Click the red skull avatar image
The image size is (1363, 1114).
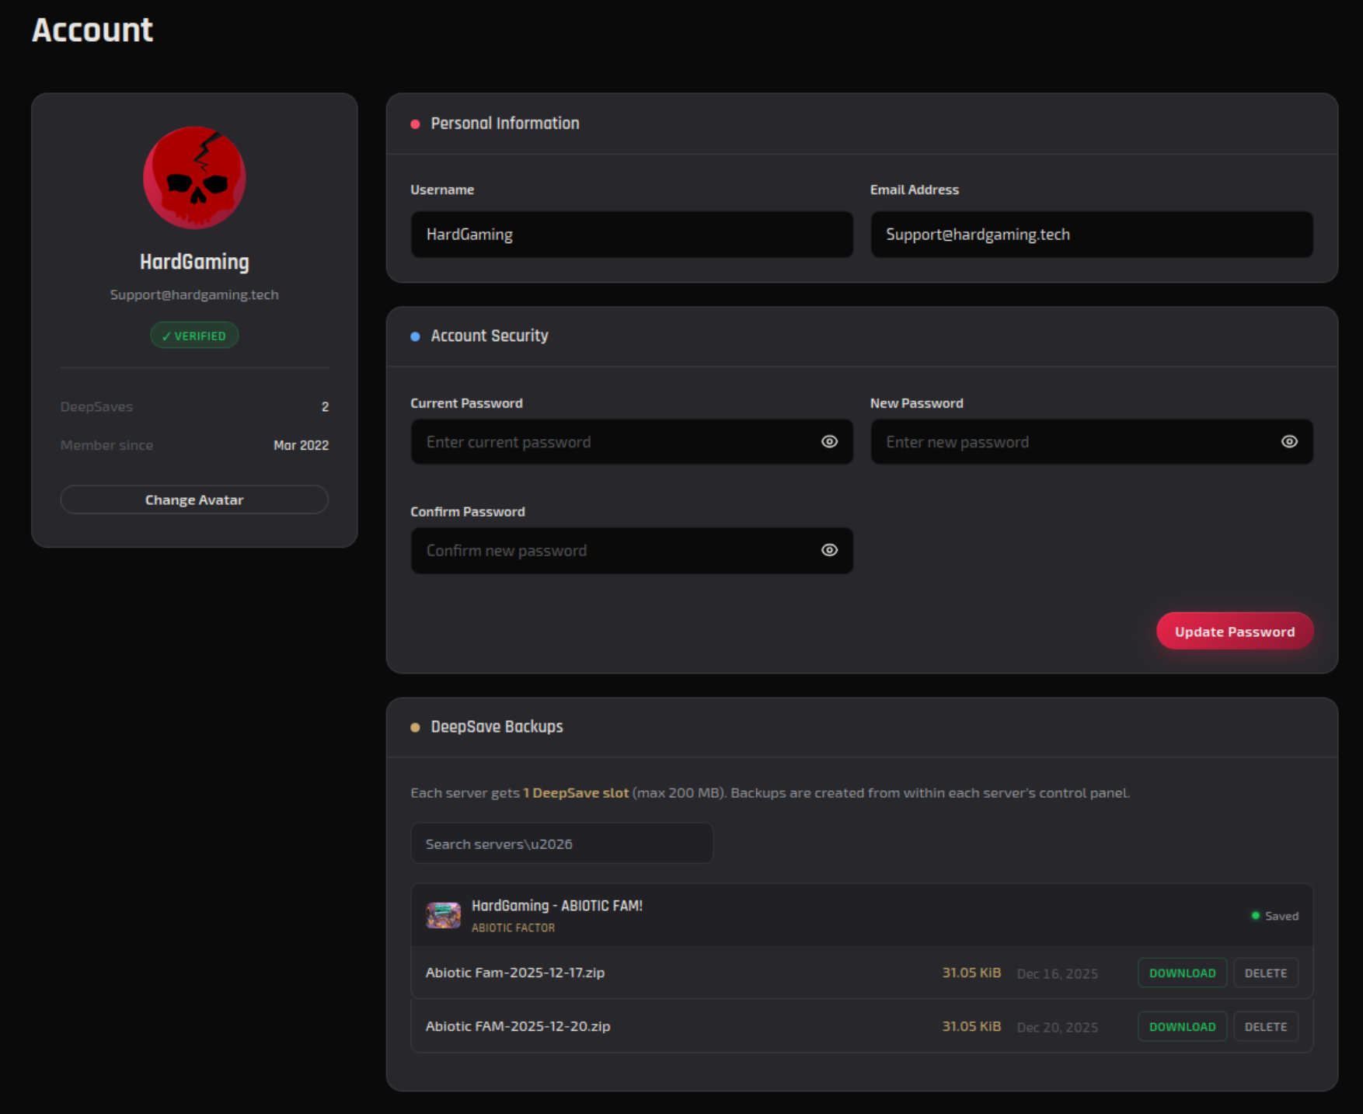[x=194, y=178]
